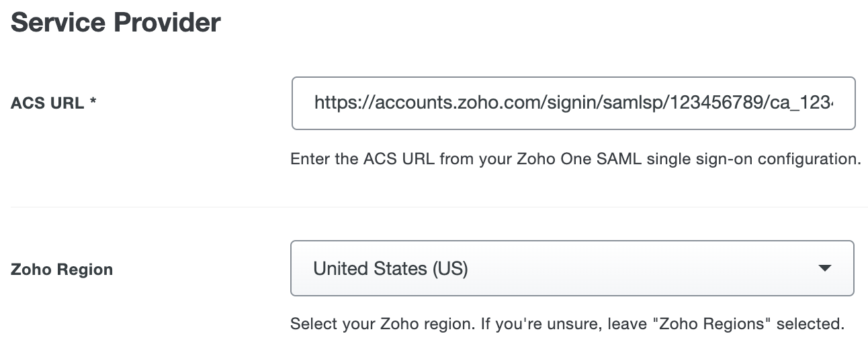868x346 pixels.
Task: Click the ACS URL helper text
Action: tap(575, 160)
